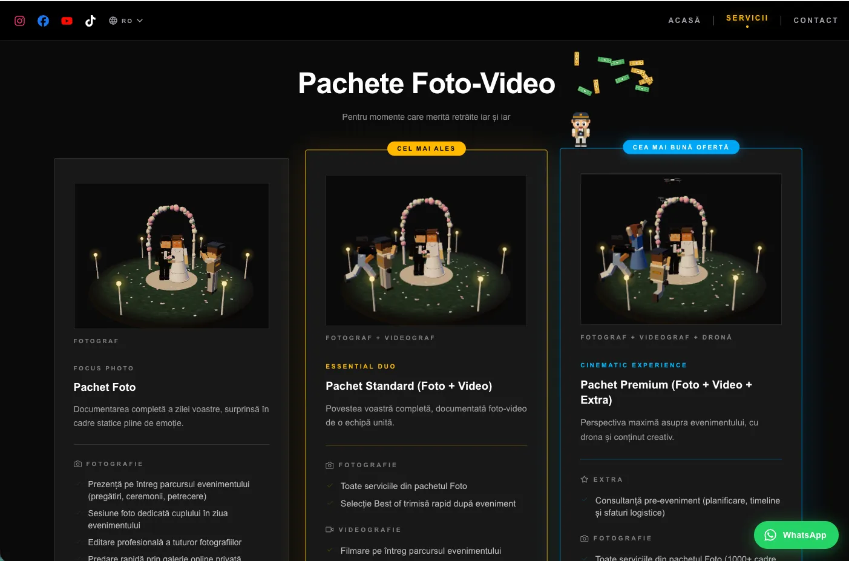Click the pixel photographer character icon

coord(580,129)
